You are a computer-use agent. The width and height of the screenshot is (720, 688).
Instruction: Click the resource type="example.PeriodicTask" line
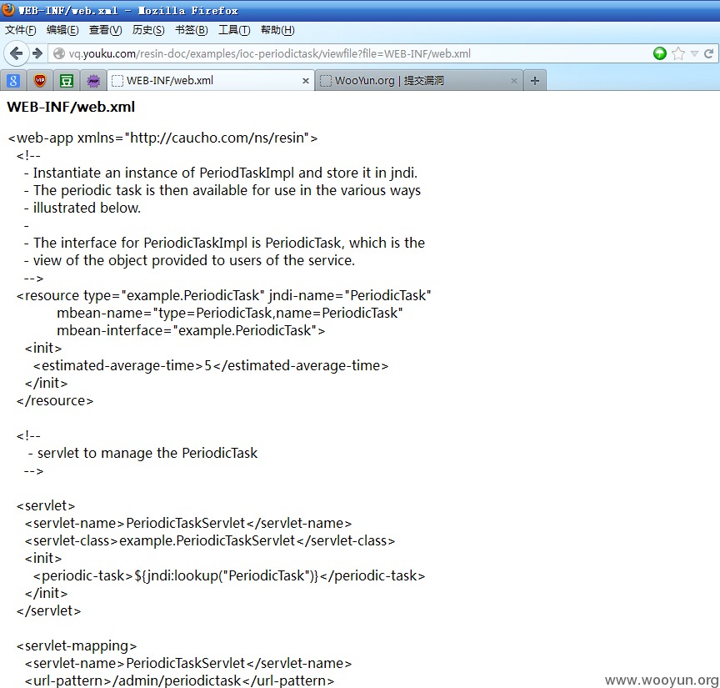tap(223, 295)
